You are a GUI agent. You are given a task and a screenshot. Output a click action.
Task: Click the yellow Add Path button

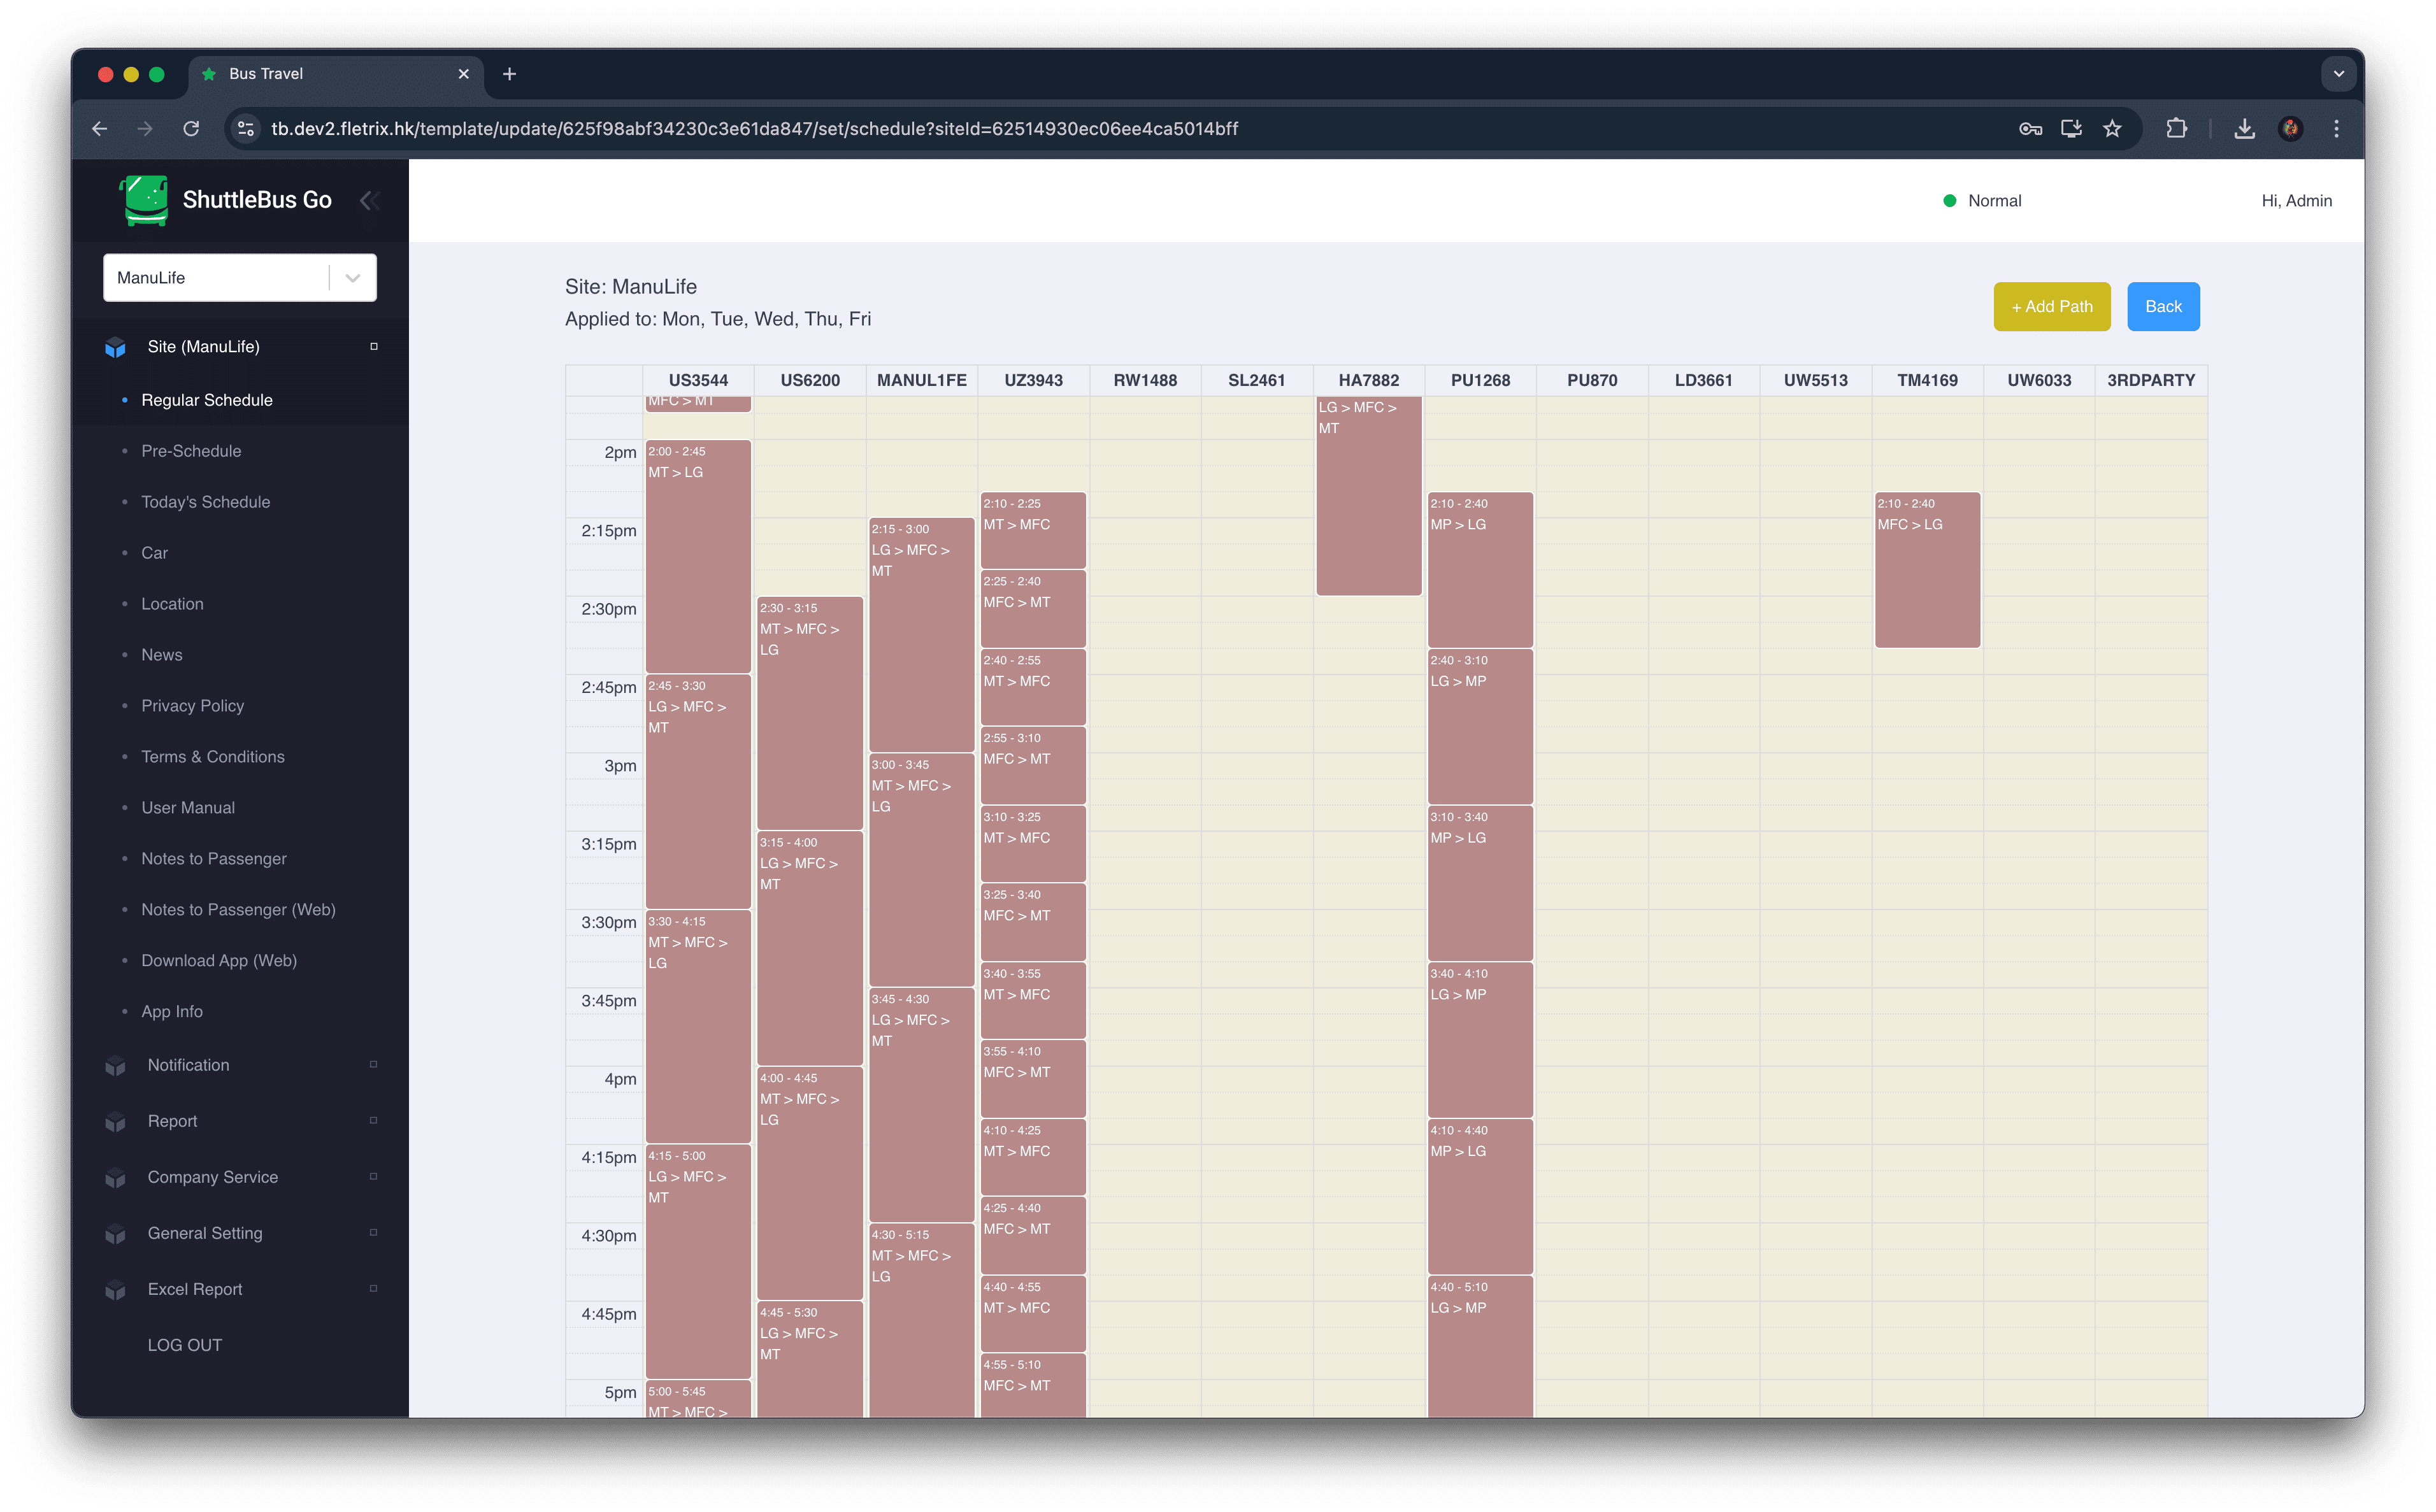click(2051, 307)
